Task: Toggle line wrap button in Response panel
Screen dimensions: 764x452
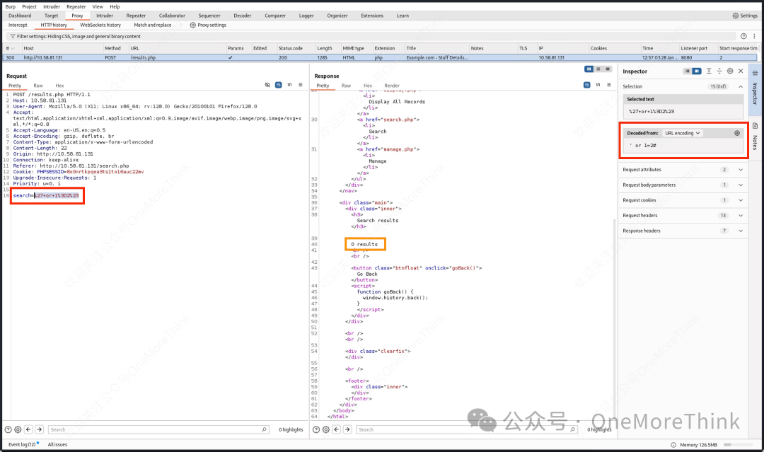Action: pos(586,85)
